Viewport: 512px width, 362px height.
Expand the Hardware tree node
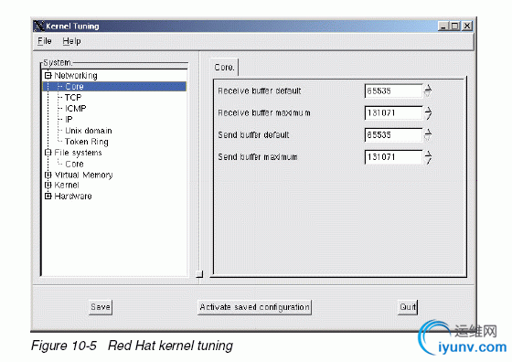point(48,196)
